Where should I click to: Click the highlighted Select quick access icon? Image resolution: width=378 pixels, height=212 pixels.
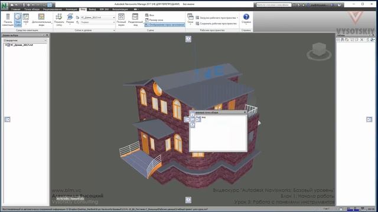[x=50, y=5]
